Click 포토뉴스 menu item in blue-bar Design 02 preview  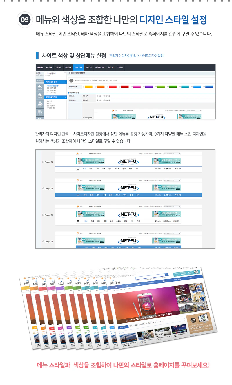[x=158, y=195]
